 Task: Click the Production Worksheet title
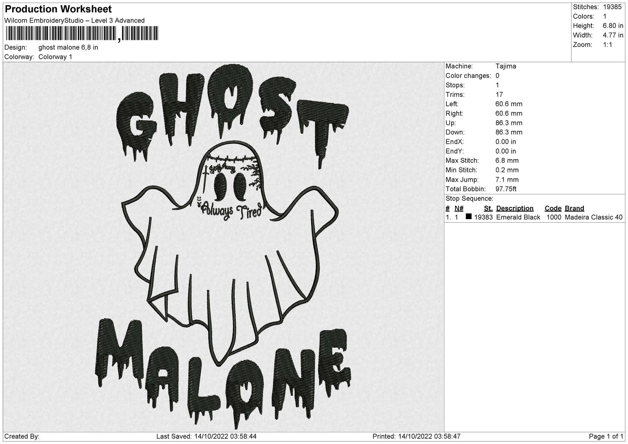point(58,9)
